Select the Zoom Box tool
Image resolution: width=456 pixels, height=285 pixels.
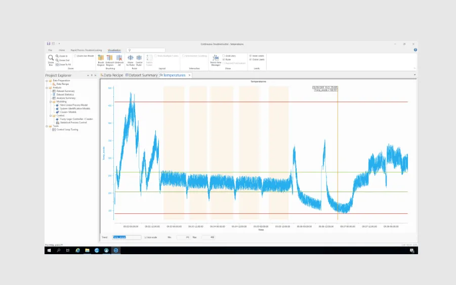(51, 60)
